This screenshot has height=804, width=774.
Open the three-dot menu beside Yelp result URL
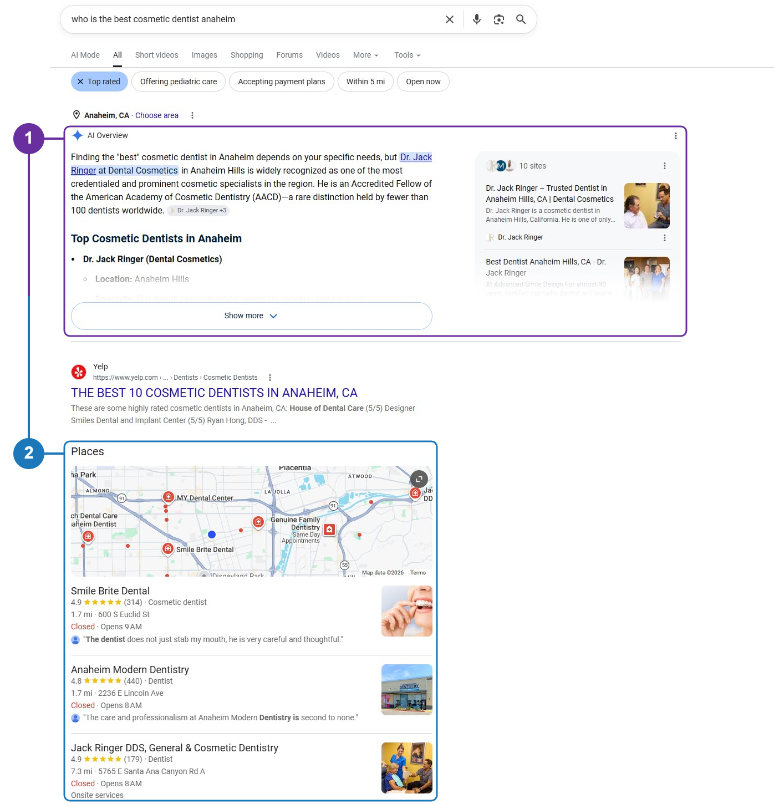[x=270, y=378]
